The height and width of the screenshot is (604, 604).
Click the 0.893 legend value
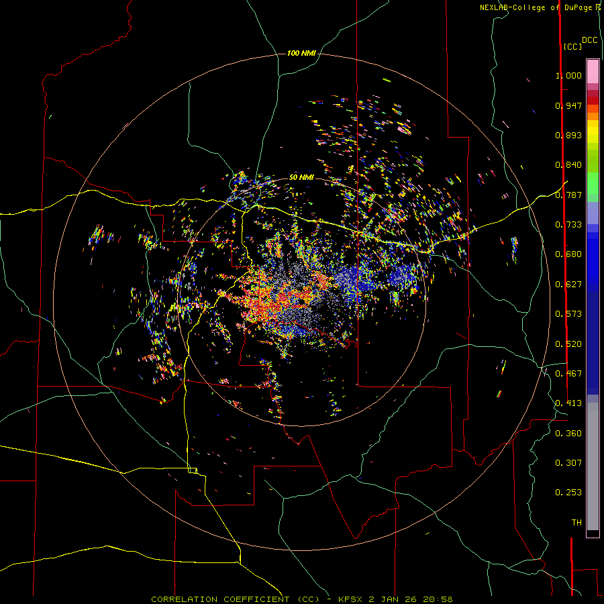[568, 135]
